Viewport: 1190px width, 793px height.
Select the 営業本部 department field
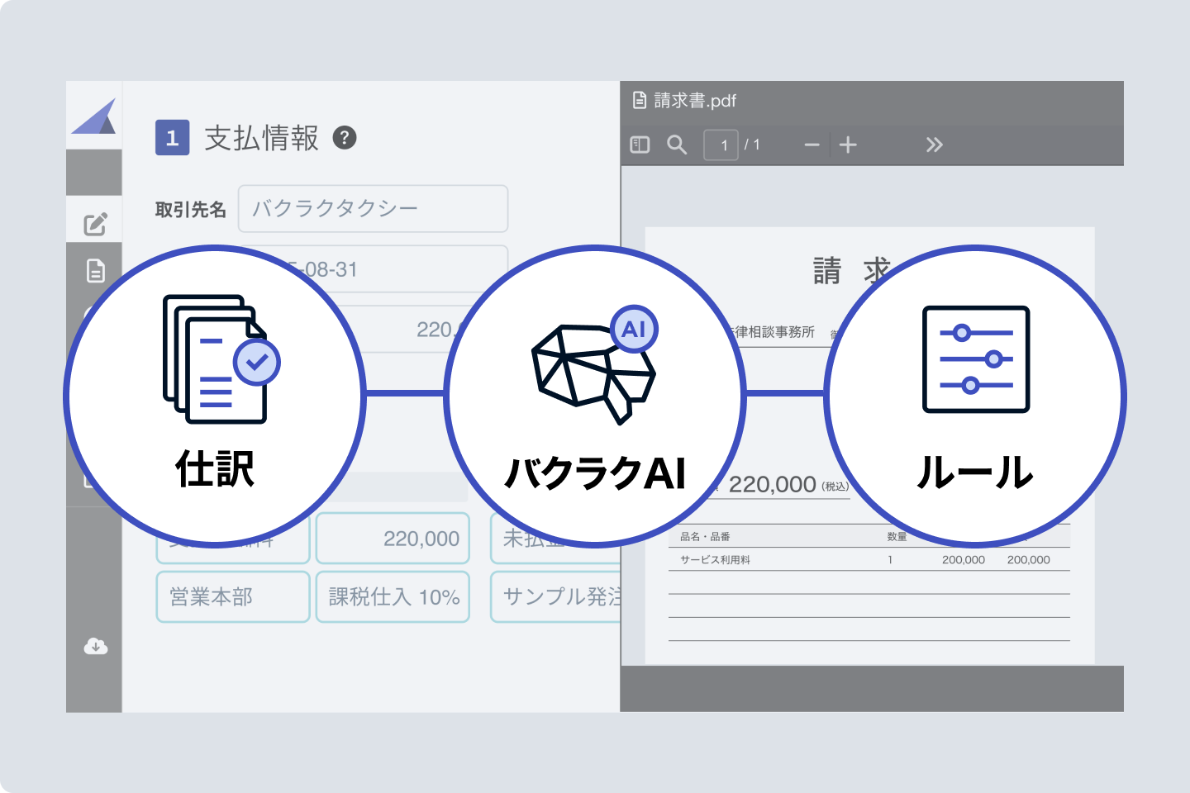[233, 596]
